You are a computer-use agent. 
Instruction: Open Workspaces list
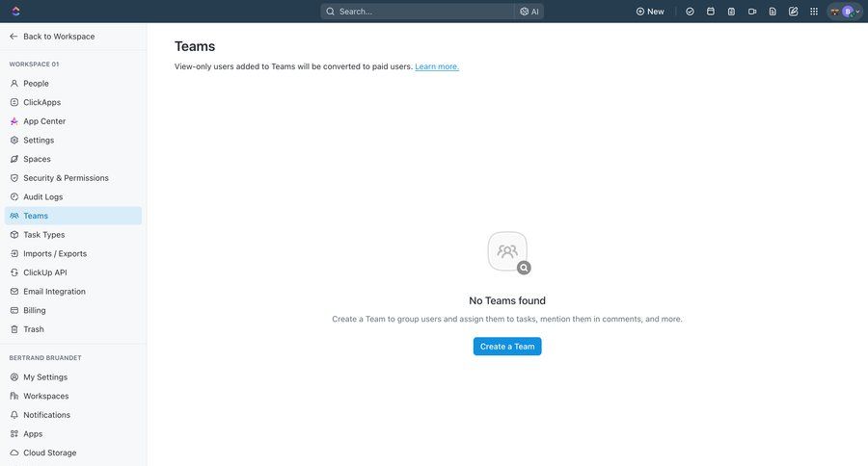73,396
